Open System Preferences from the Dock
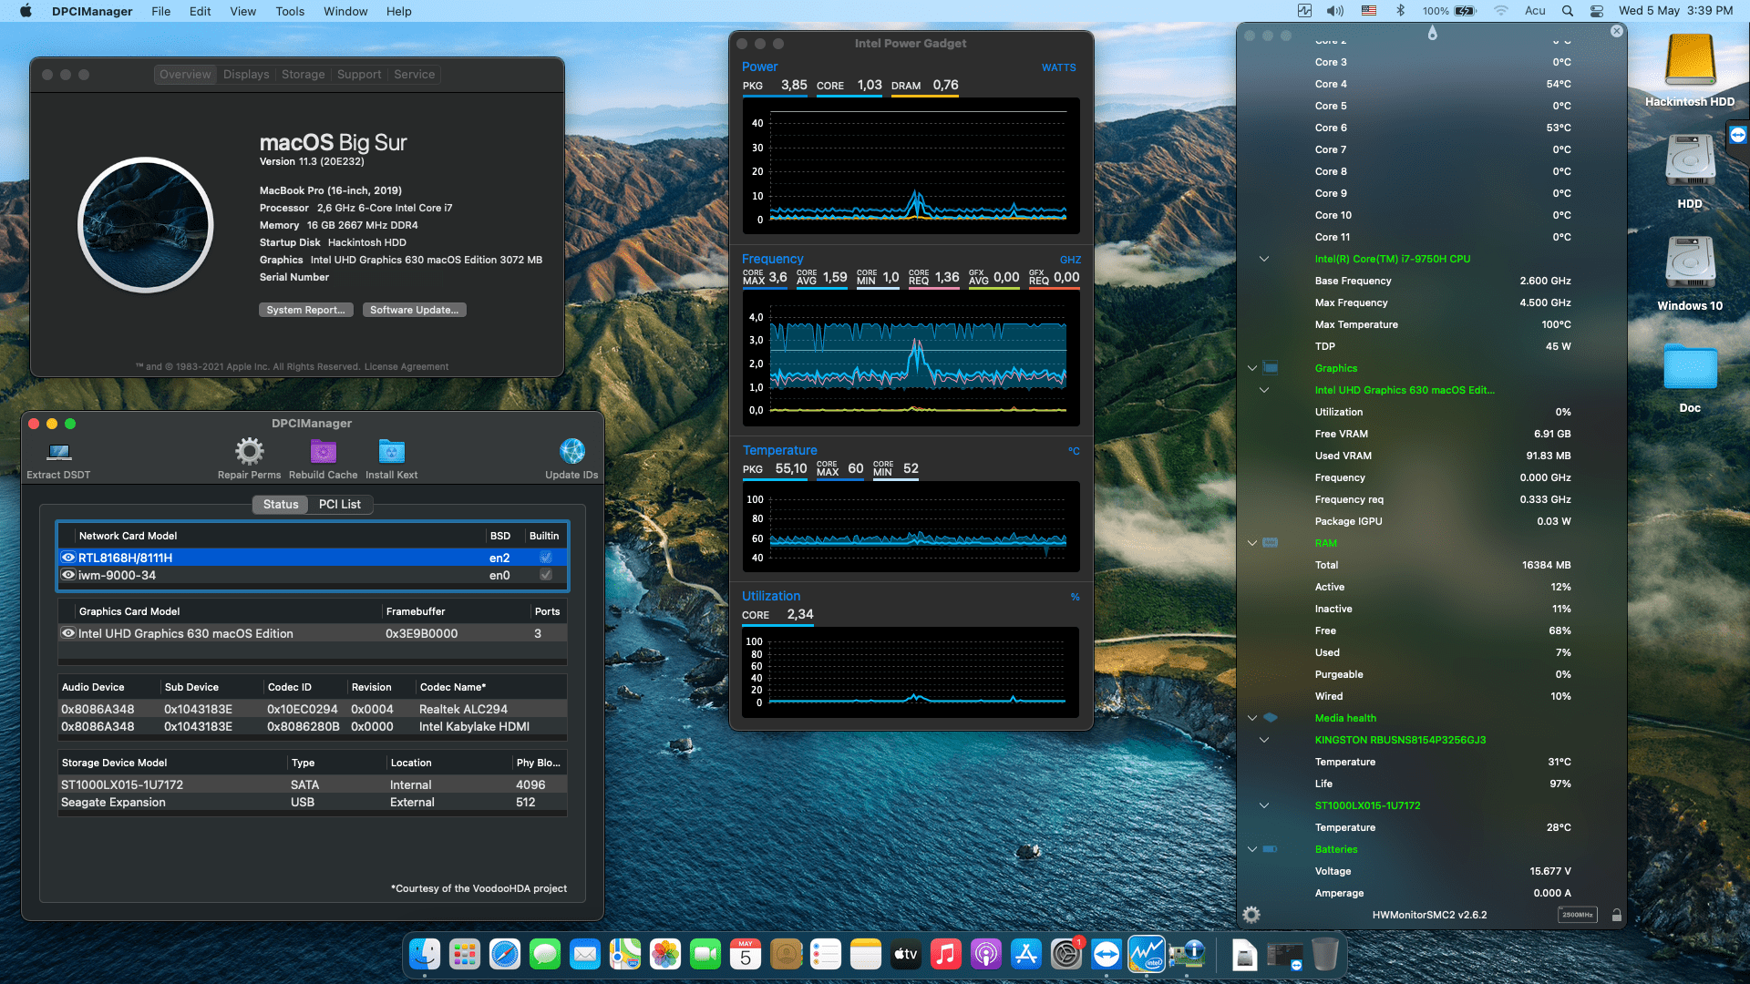 coord(1066,955)
